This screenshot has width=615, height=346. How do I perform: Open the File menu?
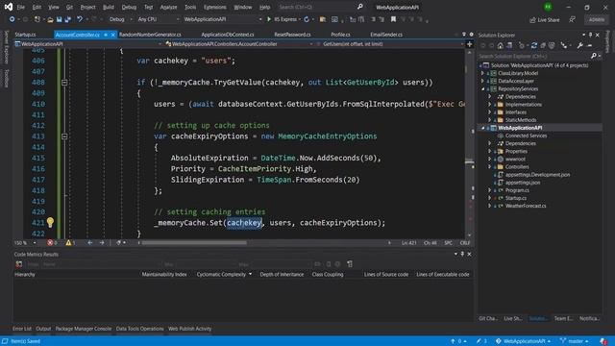tap(21, 7)
